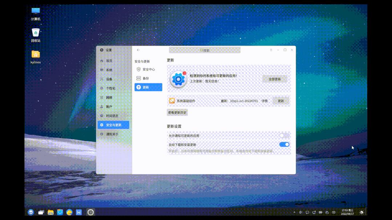Enable notifications for updatable applications toggle
The width and height of the screenshot is (392, 220).
tap(284, 135)
